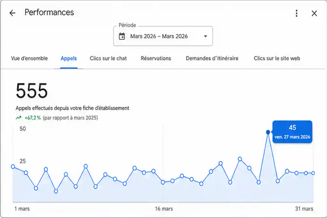Click the highlighted 27 mars peak data point
This screenshot has height=218, width=327.
[268, 132]
